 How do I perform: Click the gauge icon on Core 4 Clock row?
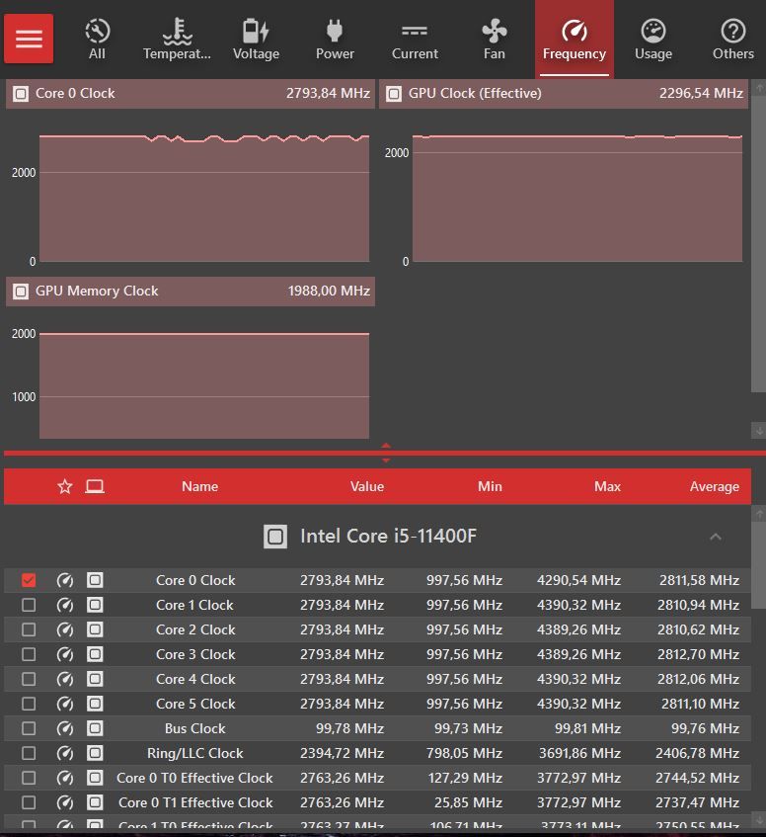coord(65,679)
